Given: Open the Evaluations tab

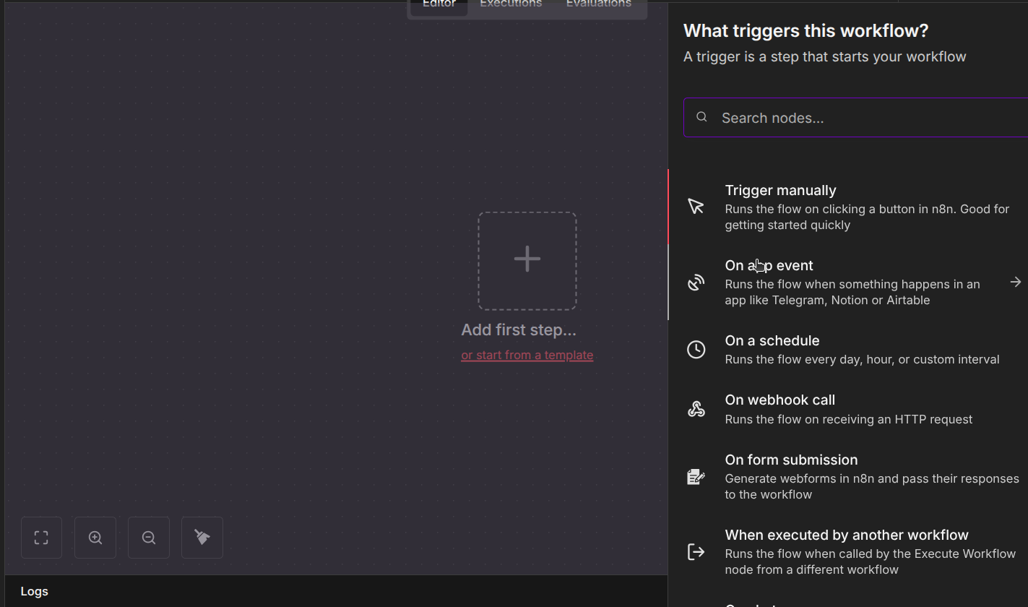Looking at the screenshot, I should pyautogui.click(x=598, y=4).
